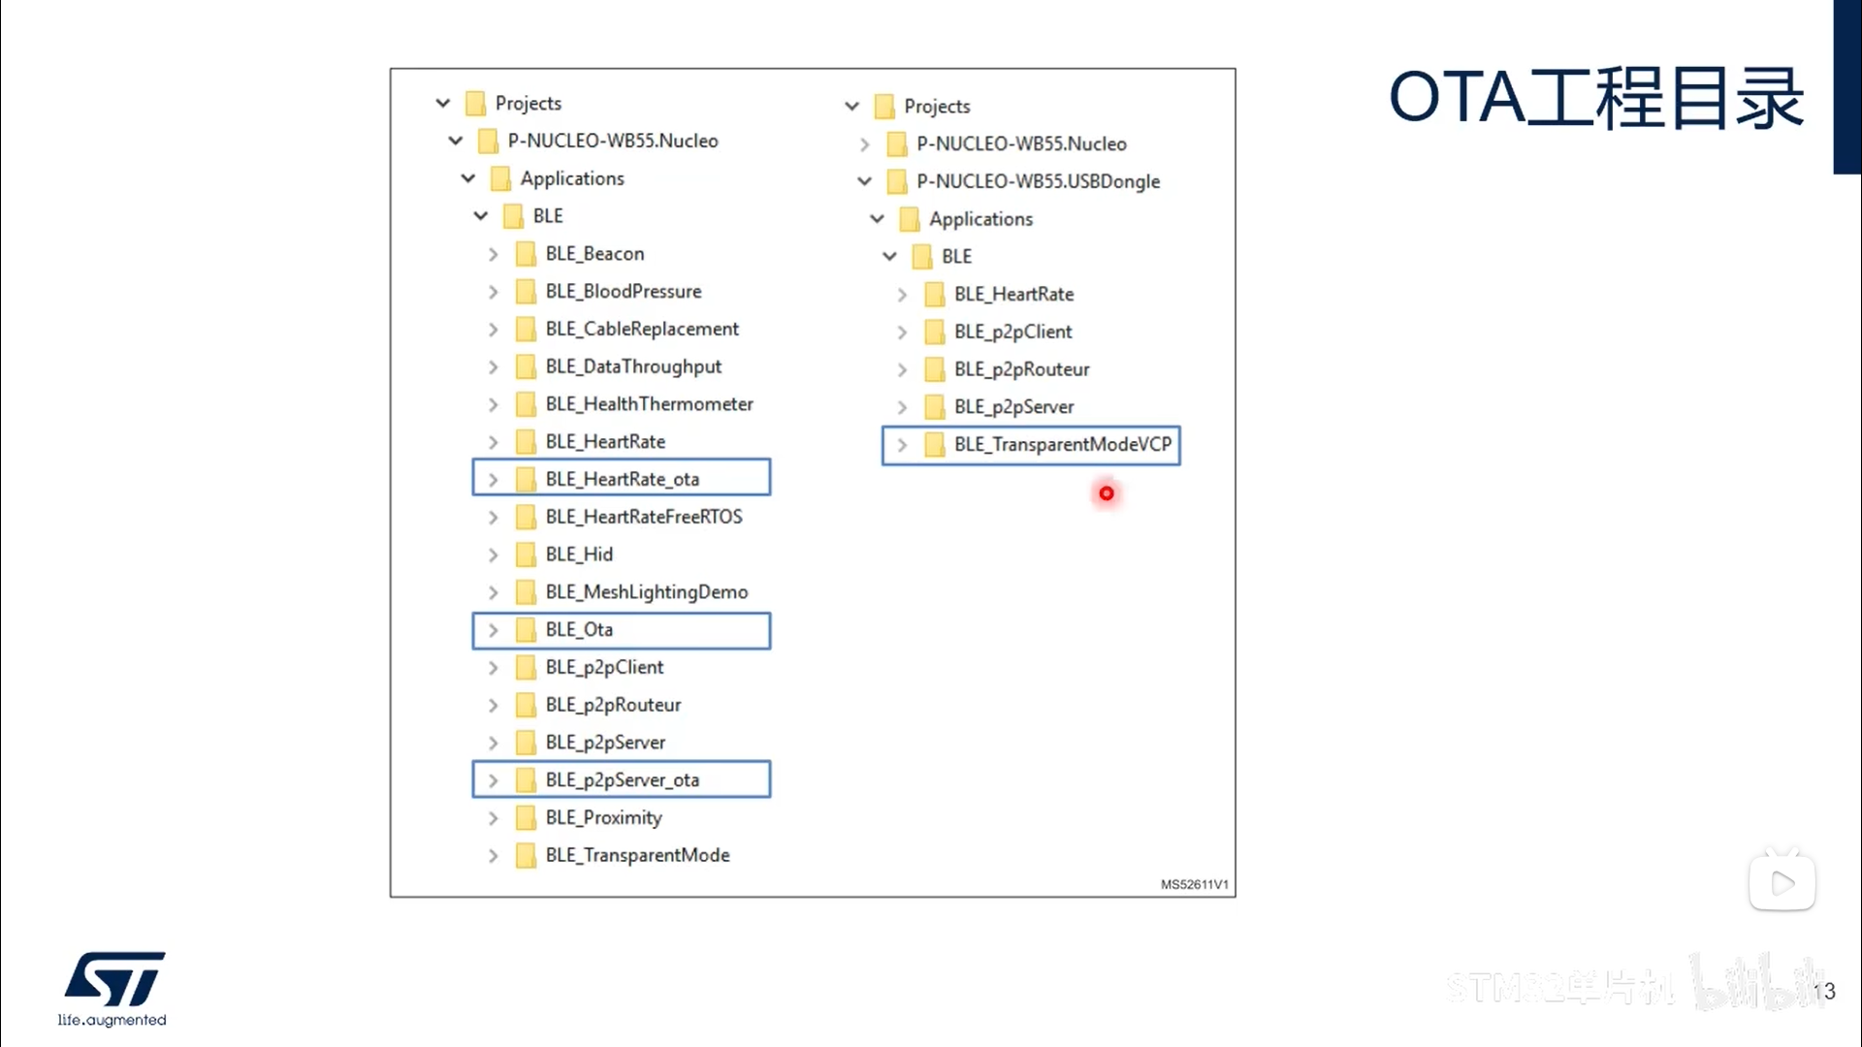Collapse the USBDongle BLE folder chevron
The height and width of the screenshot is (1047, 1862).
coord(889,257)
